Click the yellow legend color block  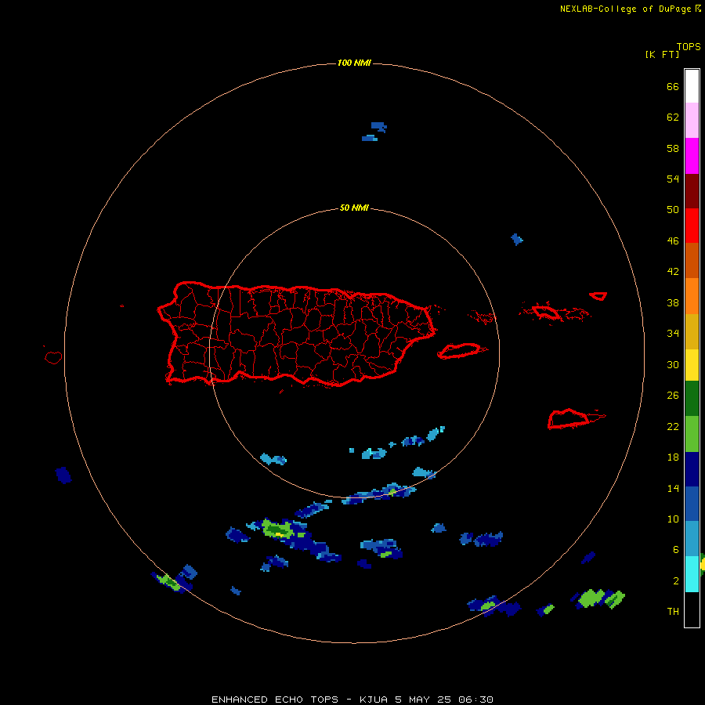[692, 365]
